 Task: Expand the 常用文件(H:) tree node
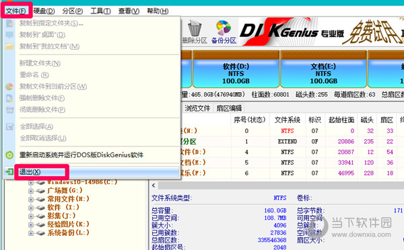pyautogui.click(x=31, y=200)
